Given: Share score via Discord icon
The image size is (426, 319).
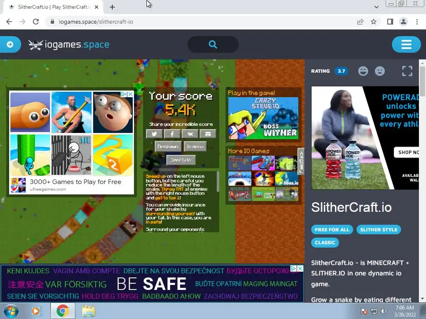Looking at the screenshot, I should (208, 134).
